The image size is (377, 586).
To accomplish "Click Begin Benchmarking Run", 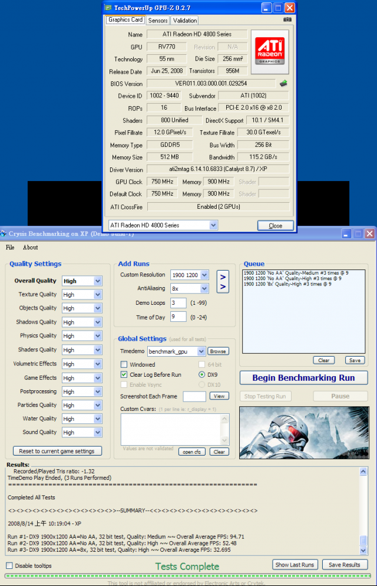I will pyautogui.click(x=303, y=378).
